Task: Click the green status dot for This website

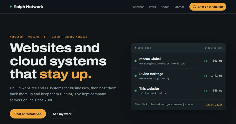Action: [136, 91]
